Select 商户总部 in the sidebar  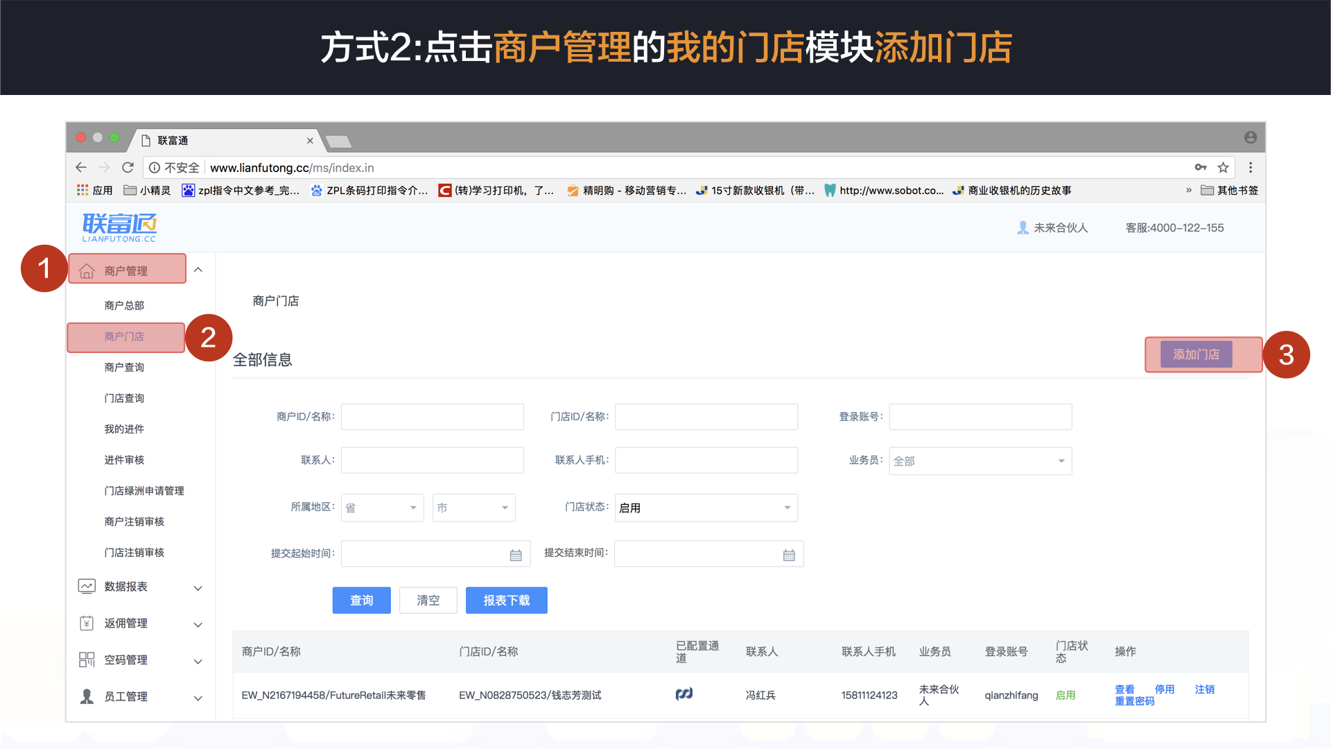(124, 305)
